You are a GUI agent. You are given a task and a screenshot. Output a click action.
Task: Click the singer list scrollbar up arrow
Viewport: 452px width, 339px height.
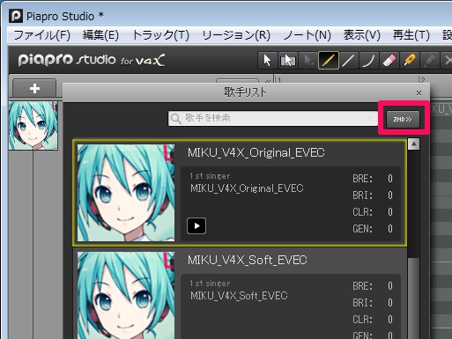[x=413, y=144]
